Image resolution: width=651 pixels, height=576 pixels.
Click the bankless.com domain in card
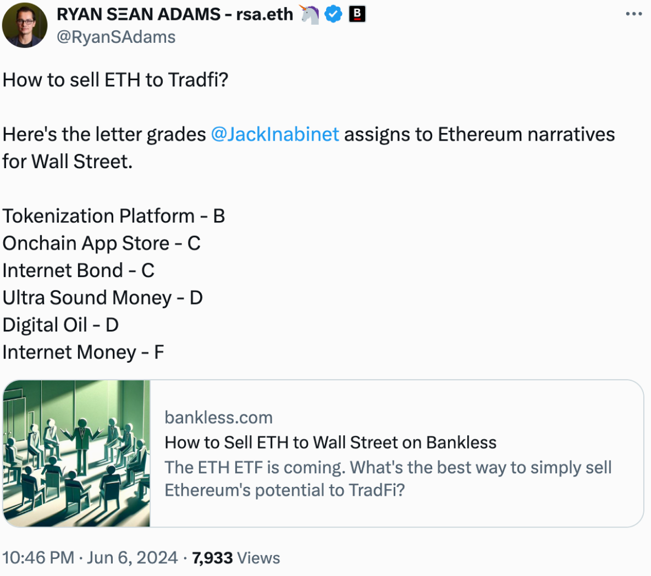218,418
